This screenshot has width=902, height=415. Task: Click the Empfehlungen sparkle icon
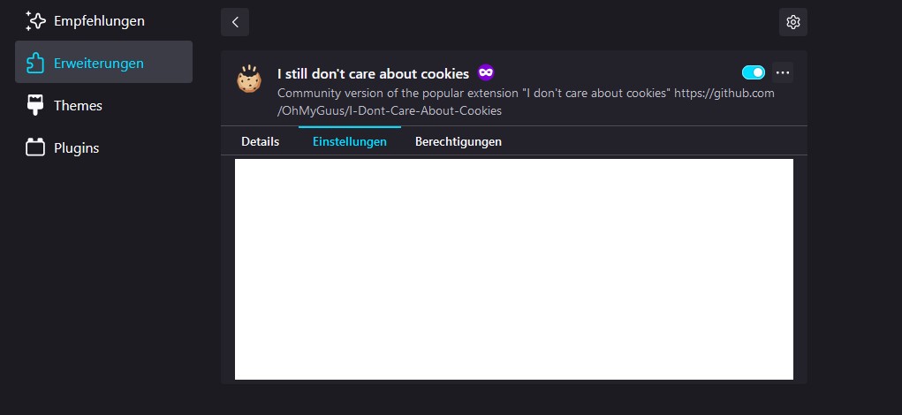(35, 21)
